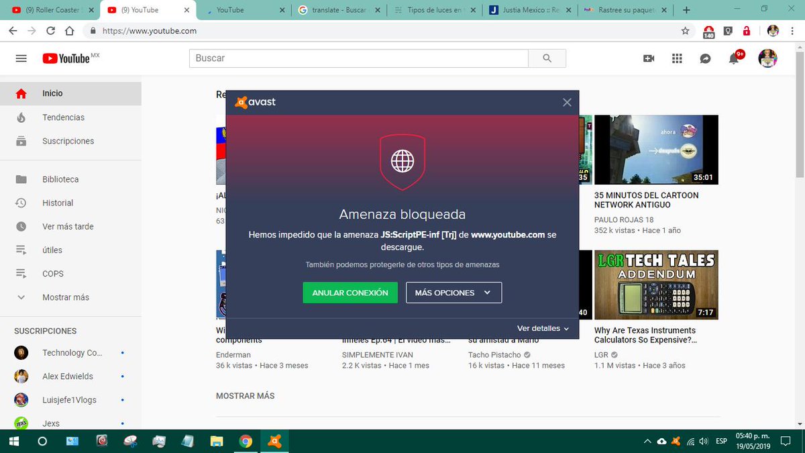Image resolution: width=805 pixels, height=453 pixels.
Task: Open Tendencias in the sidebar
Action: click(x=70, y=117)
